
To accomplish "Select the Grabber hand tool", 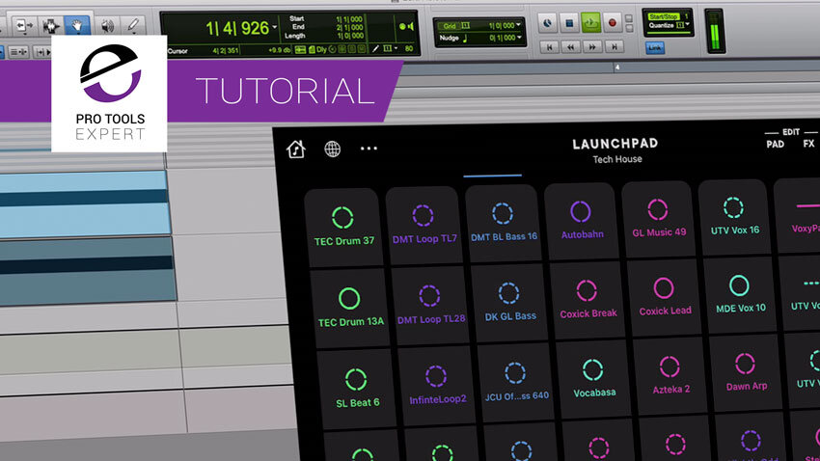I will pos(77,25).
